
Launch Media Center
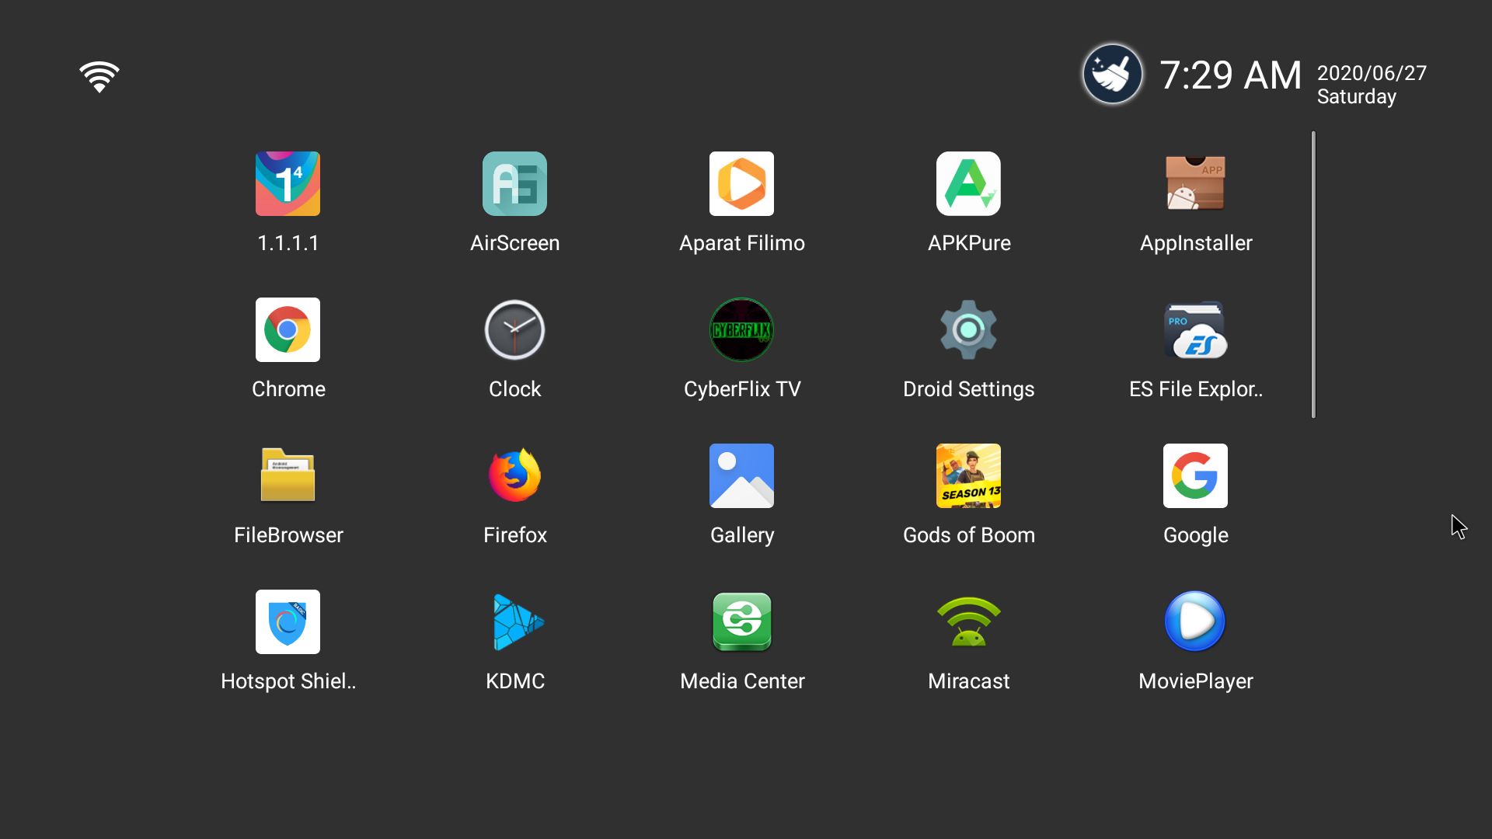tap(741, 621)
